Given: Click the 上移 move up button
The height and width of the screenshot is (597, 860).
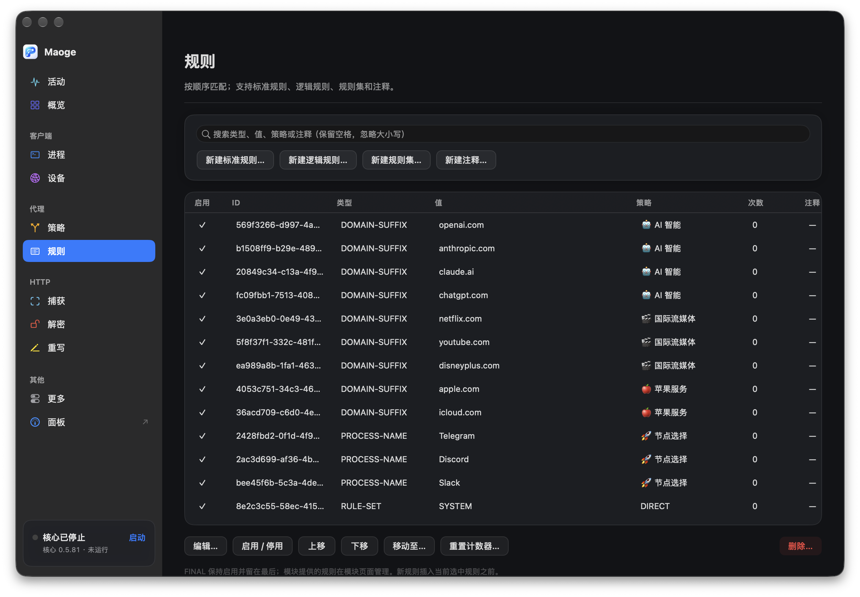Looking at the screenshot, I should tap(316, 546).
